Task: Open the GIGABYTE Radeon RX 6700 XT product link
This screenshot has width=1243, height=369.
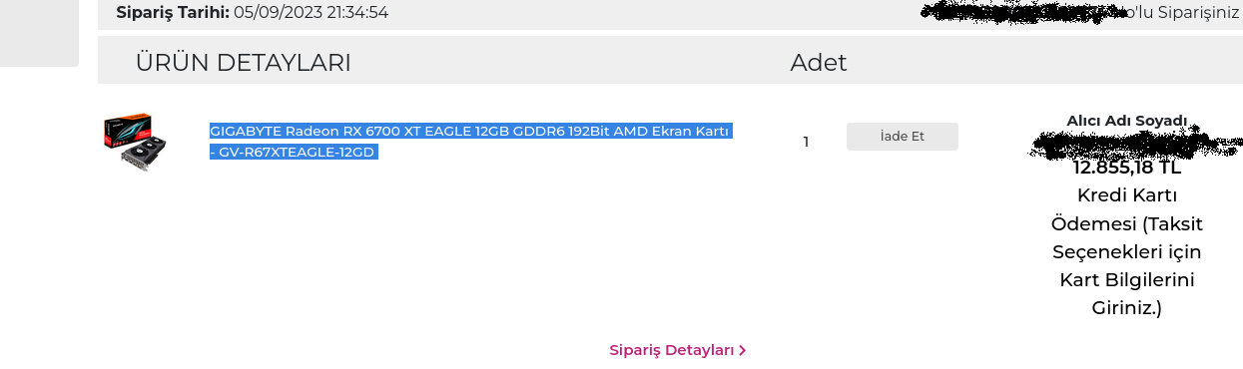Action: tap(471, 142)
